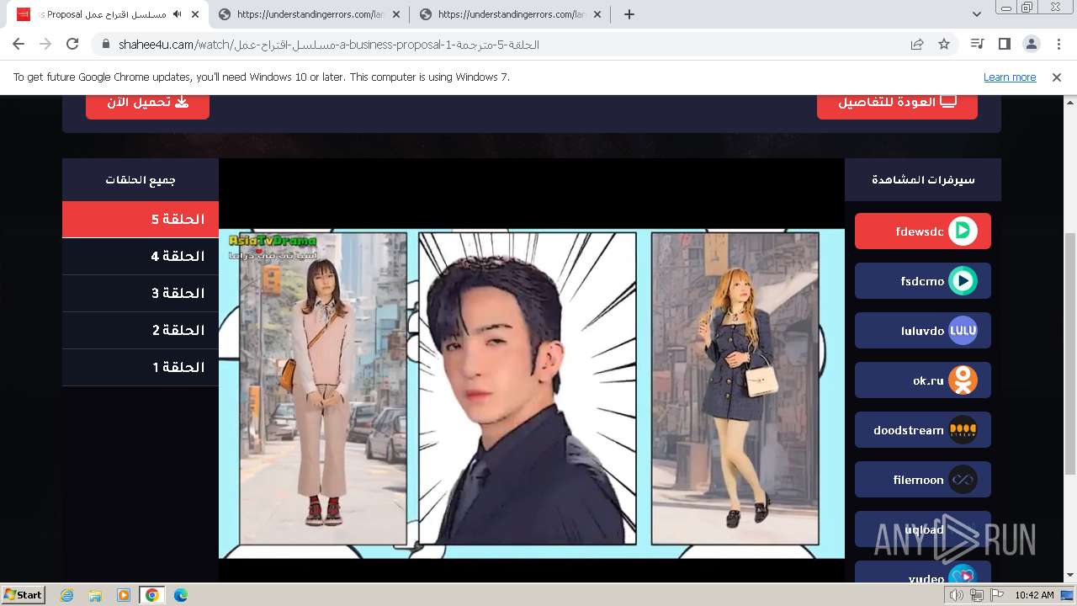The height and width of the screenshot is (606, 1077).
Task: Dismiss the Chrome update notification bar
Action: pyautogui.click(x=1057, y=77)
